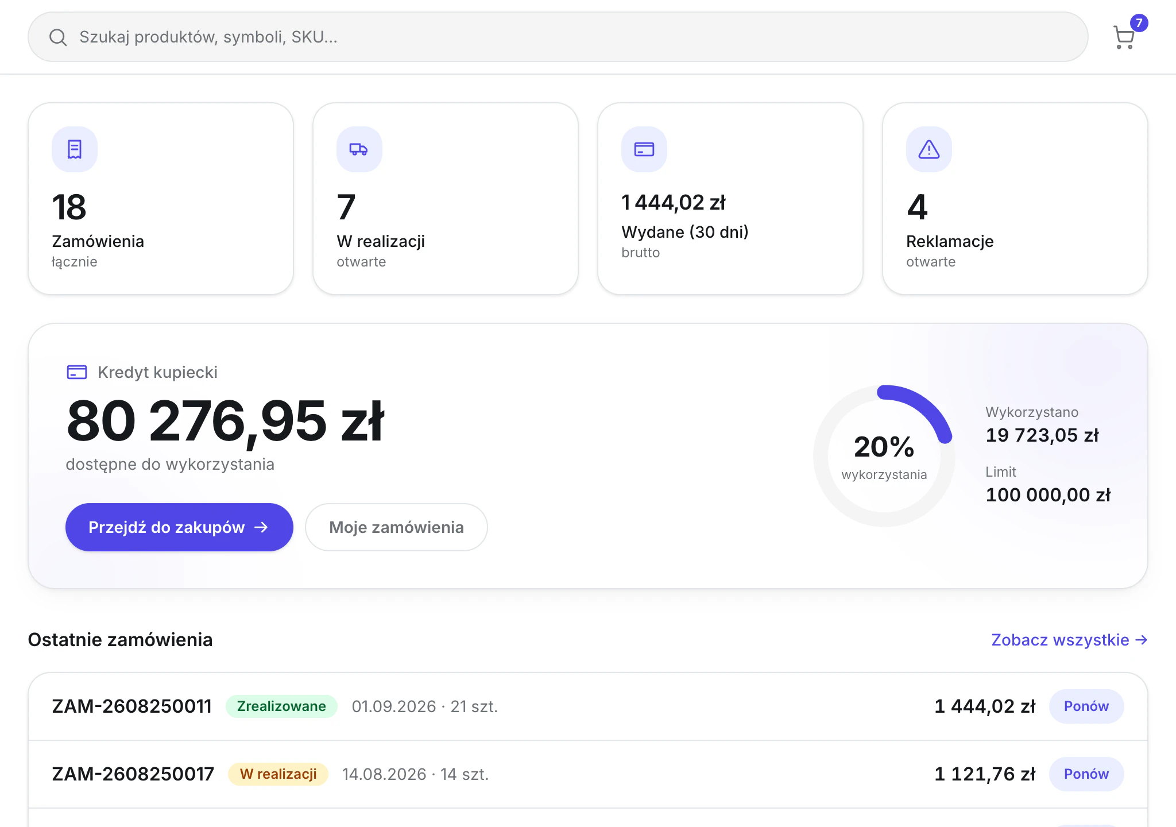
Task: Click the 1 121,76 zł order total
Action: 985,774
